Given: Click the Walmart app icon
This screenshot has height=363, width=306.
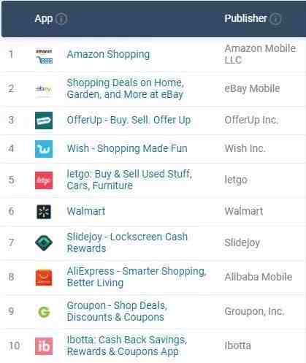Looking at the screenshot, I should [x=44, y=212].
